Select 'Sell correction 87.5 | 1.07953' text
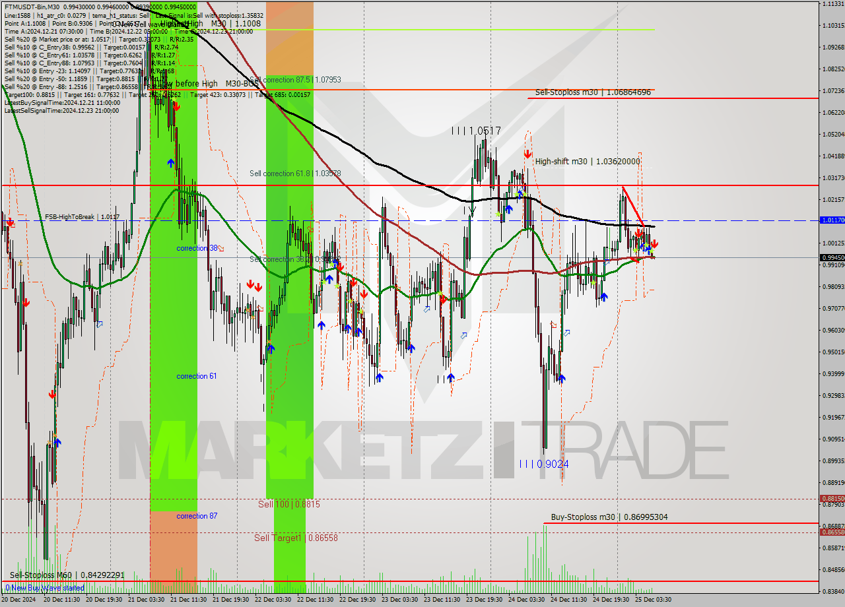845x607 pixels. [295, 80]
